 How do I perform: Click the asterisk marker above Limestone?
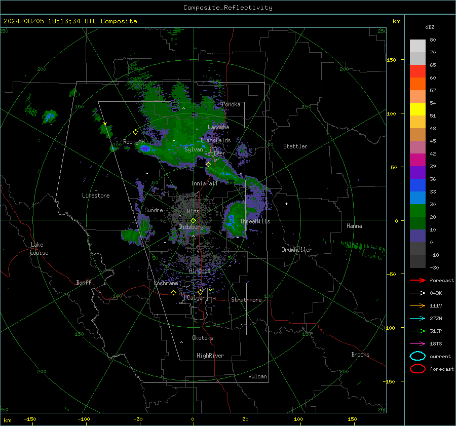(96, 191)
